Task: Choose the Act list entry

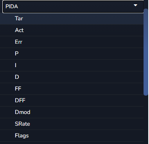Action: coord(72,30)
